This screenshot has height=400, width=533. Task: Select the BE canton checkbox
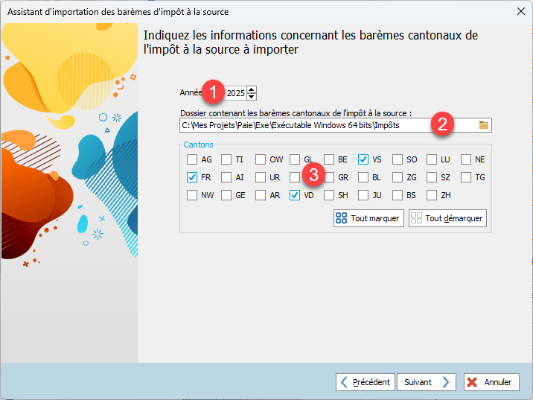point(329,159)
